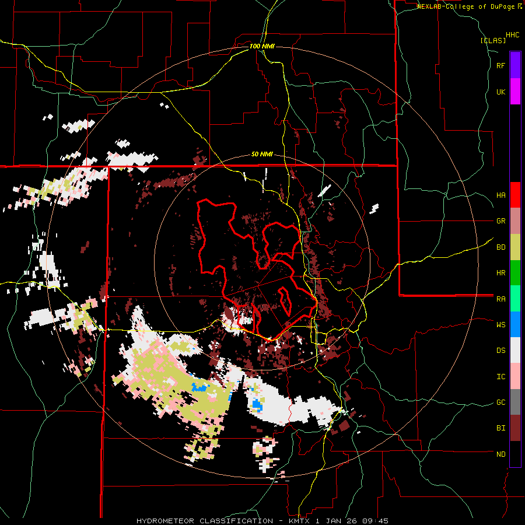This screenshot has width=525, height=525.
Task: Select the dark red BI biological swatch
Action: click(515, 428)
